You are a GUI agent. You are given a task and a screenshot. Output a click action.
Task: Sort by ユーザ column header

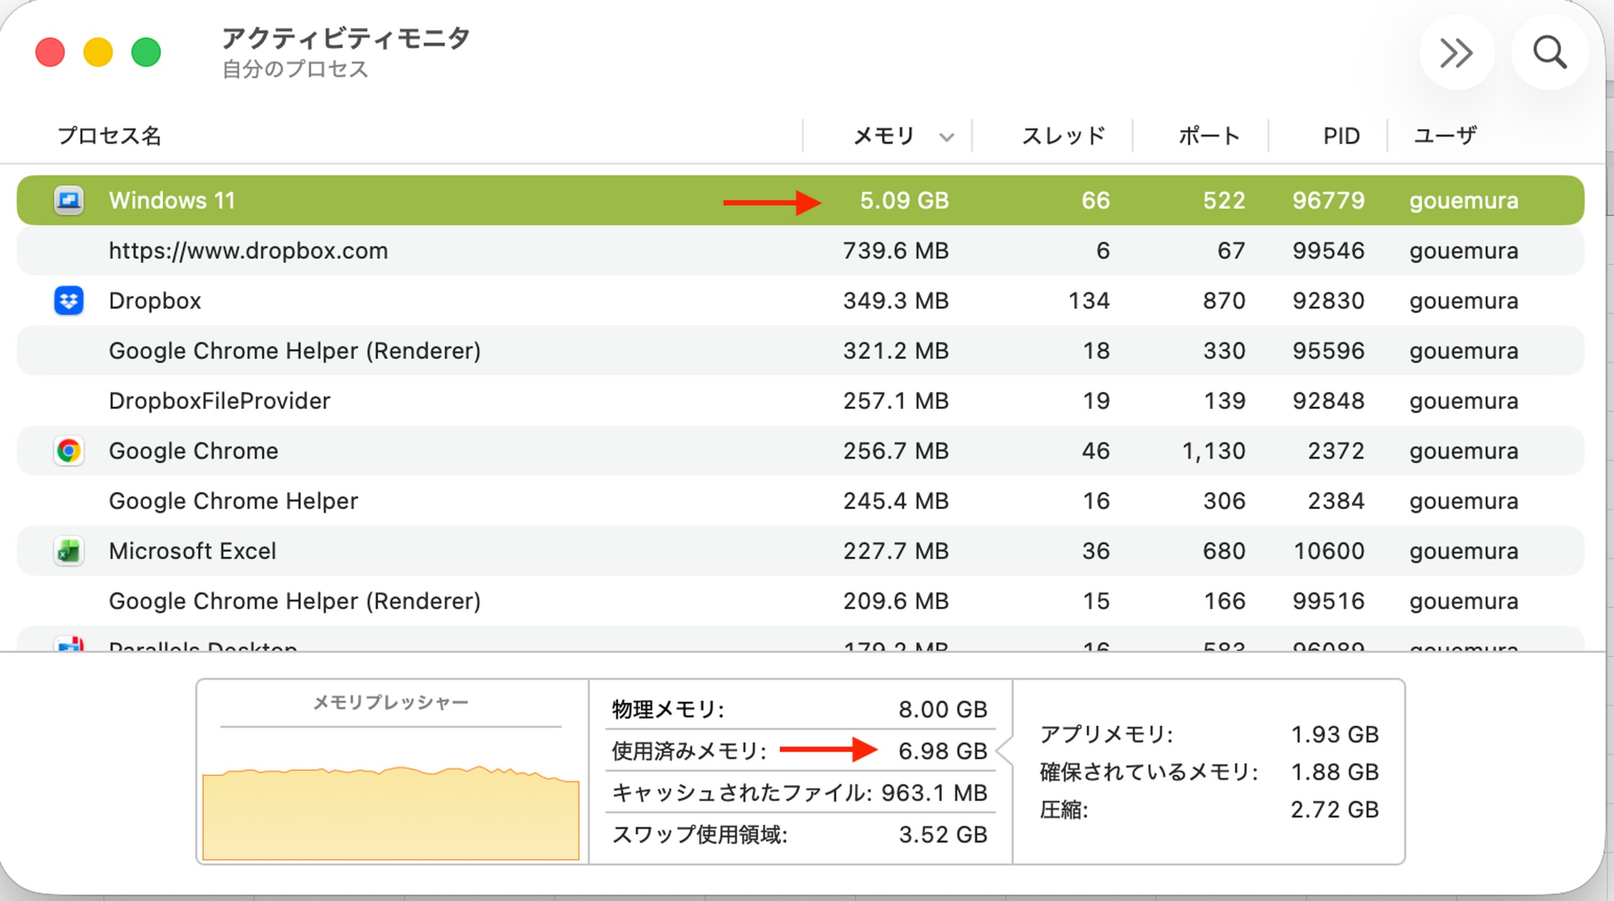point(1445,135)
